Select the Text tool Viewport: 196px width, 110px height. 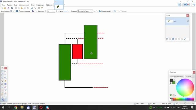2,97
